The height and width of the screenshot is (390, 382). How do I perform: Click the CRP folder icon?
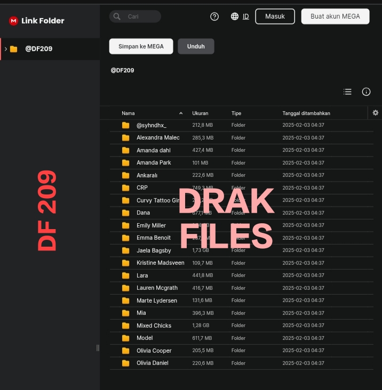[x=126, y=188]
